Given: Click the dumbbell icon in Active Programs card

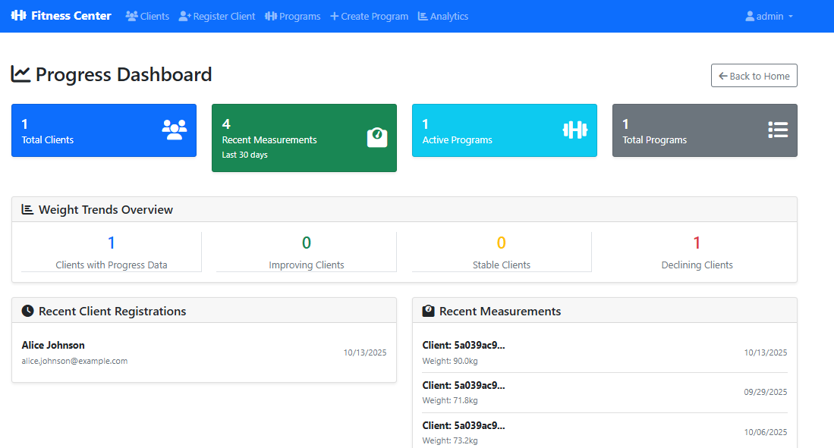Looking at the screenshot, I should coord(574,130).
